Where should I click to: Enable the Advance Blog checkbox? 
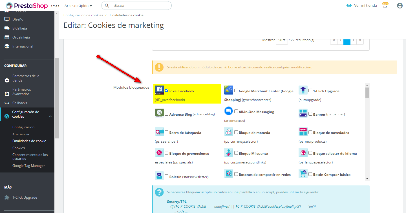(167, 114)
